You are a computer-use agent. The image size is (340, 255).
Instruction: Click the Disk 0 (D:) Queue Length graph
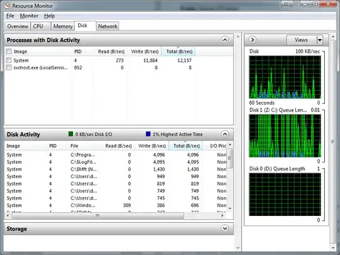[x=285, y=195]
